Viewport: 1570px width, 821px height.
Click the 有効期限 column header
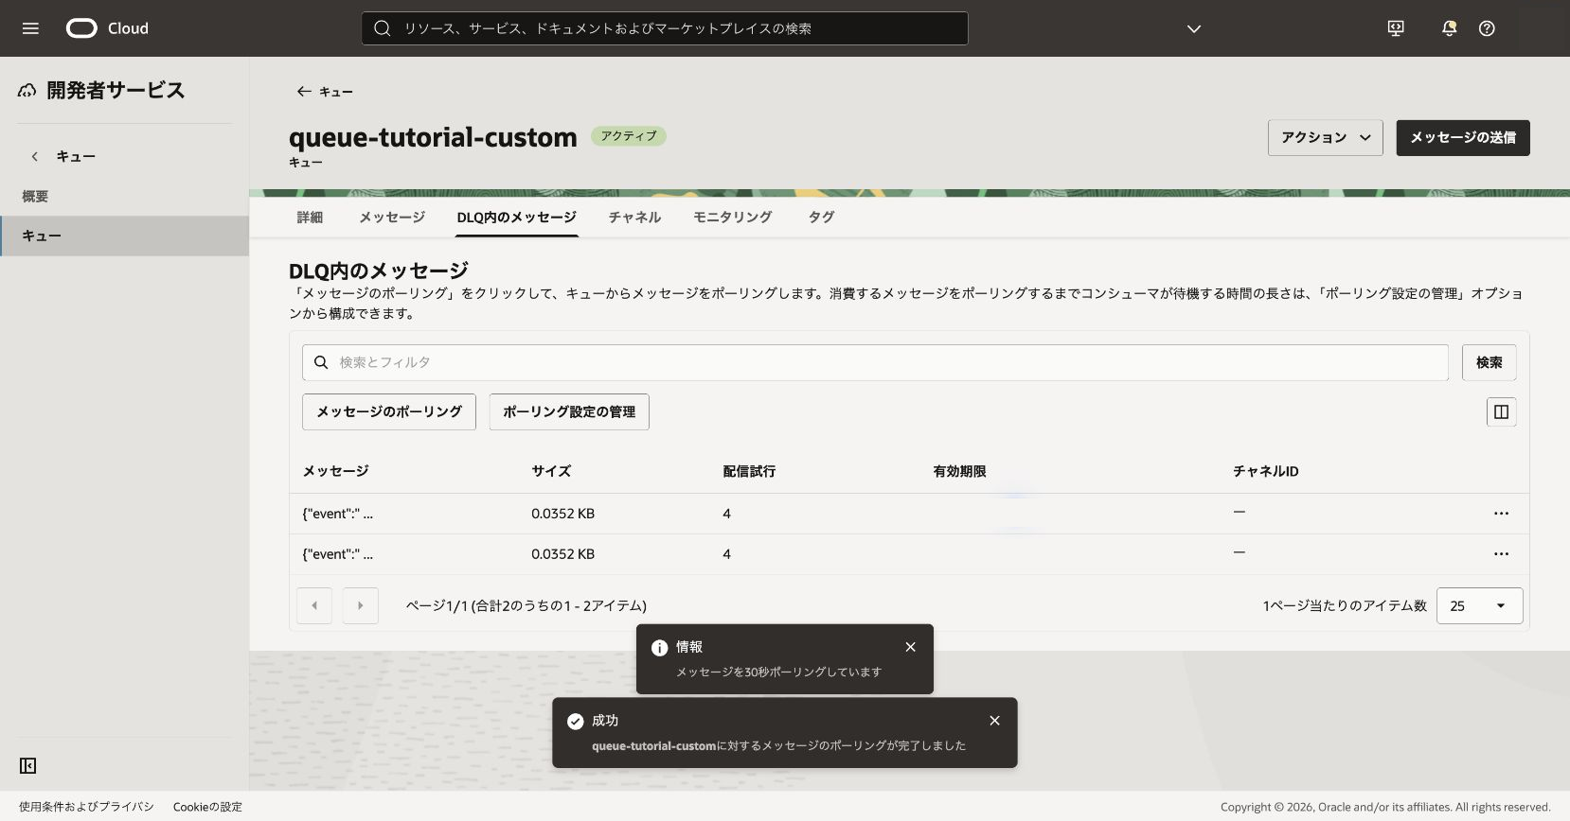tap(959, 471)
